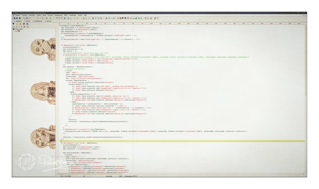Screen dimensions: 319x189
Task: Click the vertical scrollbar up arrow
Action: pyautogui.click(x=305, y=26)
